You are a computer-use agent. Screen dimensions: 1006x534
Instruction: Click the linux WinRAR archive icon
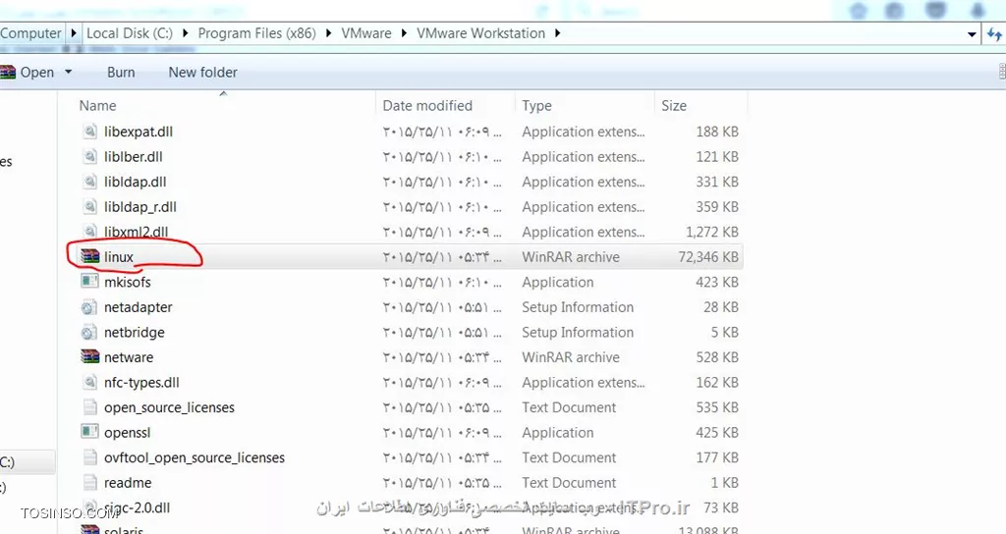click(x=89, y=256)
